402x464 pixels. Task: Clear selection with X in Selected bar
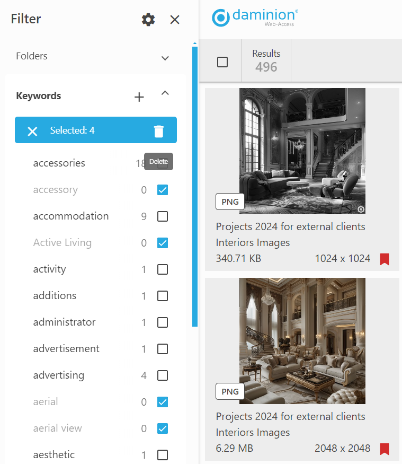pyautogui.click(x=32, y=131)
